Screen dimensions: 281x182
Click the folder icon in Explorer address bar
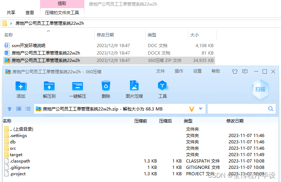coord(5,23)
